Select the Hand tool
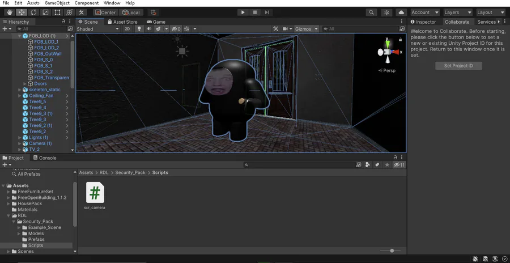Screen dimensions: 510x263 tap(10, 12)
